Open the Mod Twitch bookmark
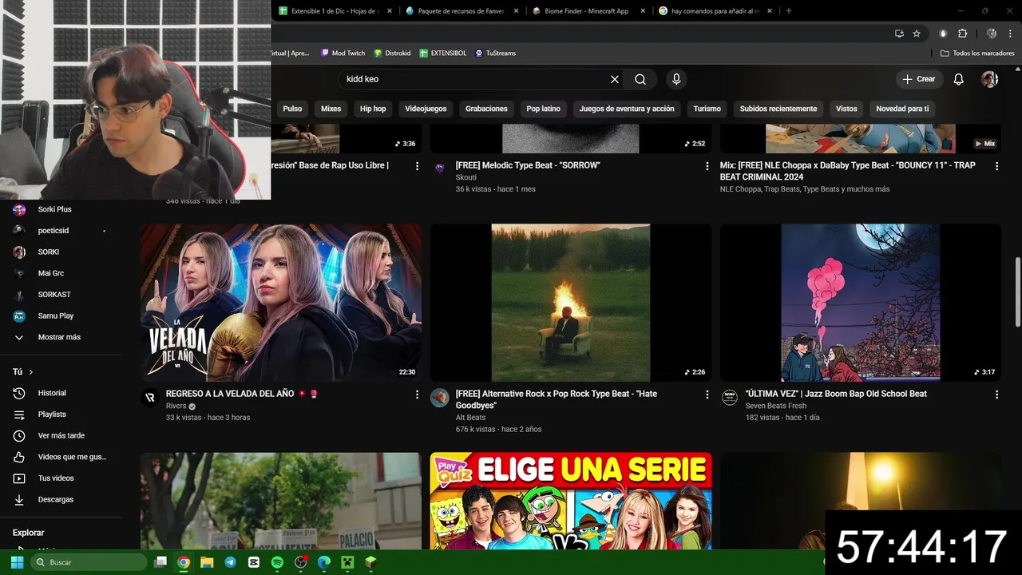 (x=343, y=53)
